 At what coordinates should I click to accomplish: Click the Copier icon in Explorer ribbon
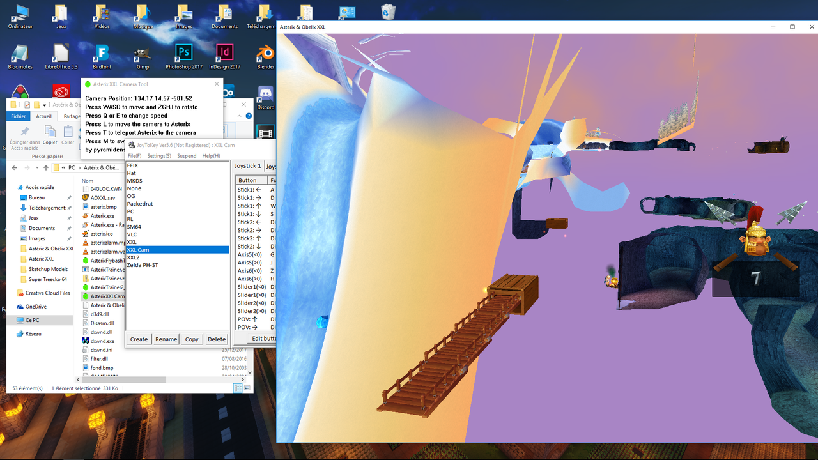click(x=50, y=131)
